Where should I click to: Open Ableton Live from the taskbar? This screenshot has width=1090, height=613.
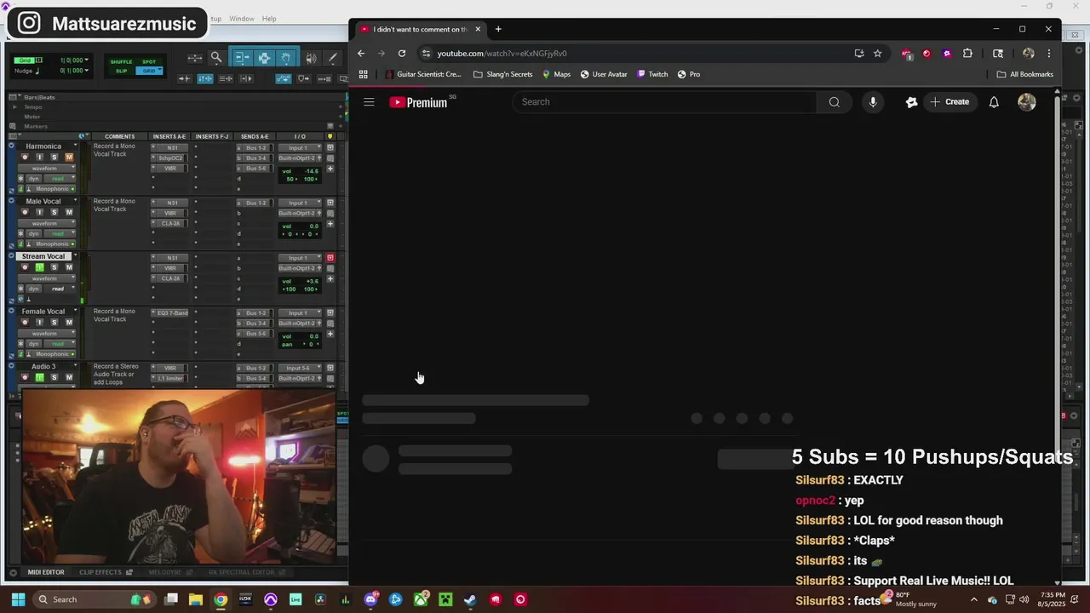point(295,599)
